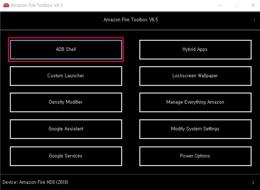This screenshot has height=190, width=260.
Task: Close the Amazon Fire Toolbox window
Action: [x=253, y=5]
